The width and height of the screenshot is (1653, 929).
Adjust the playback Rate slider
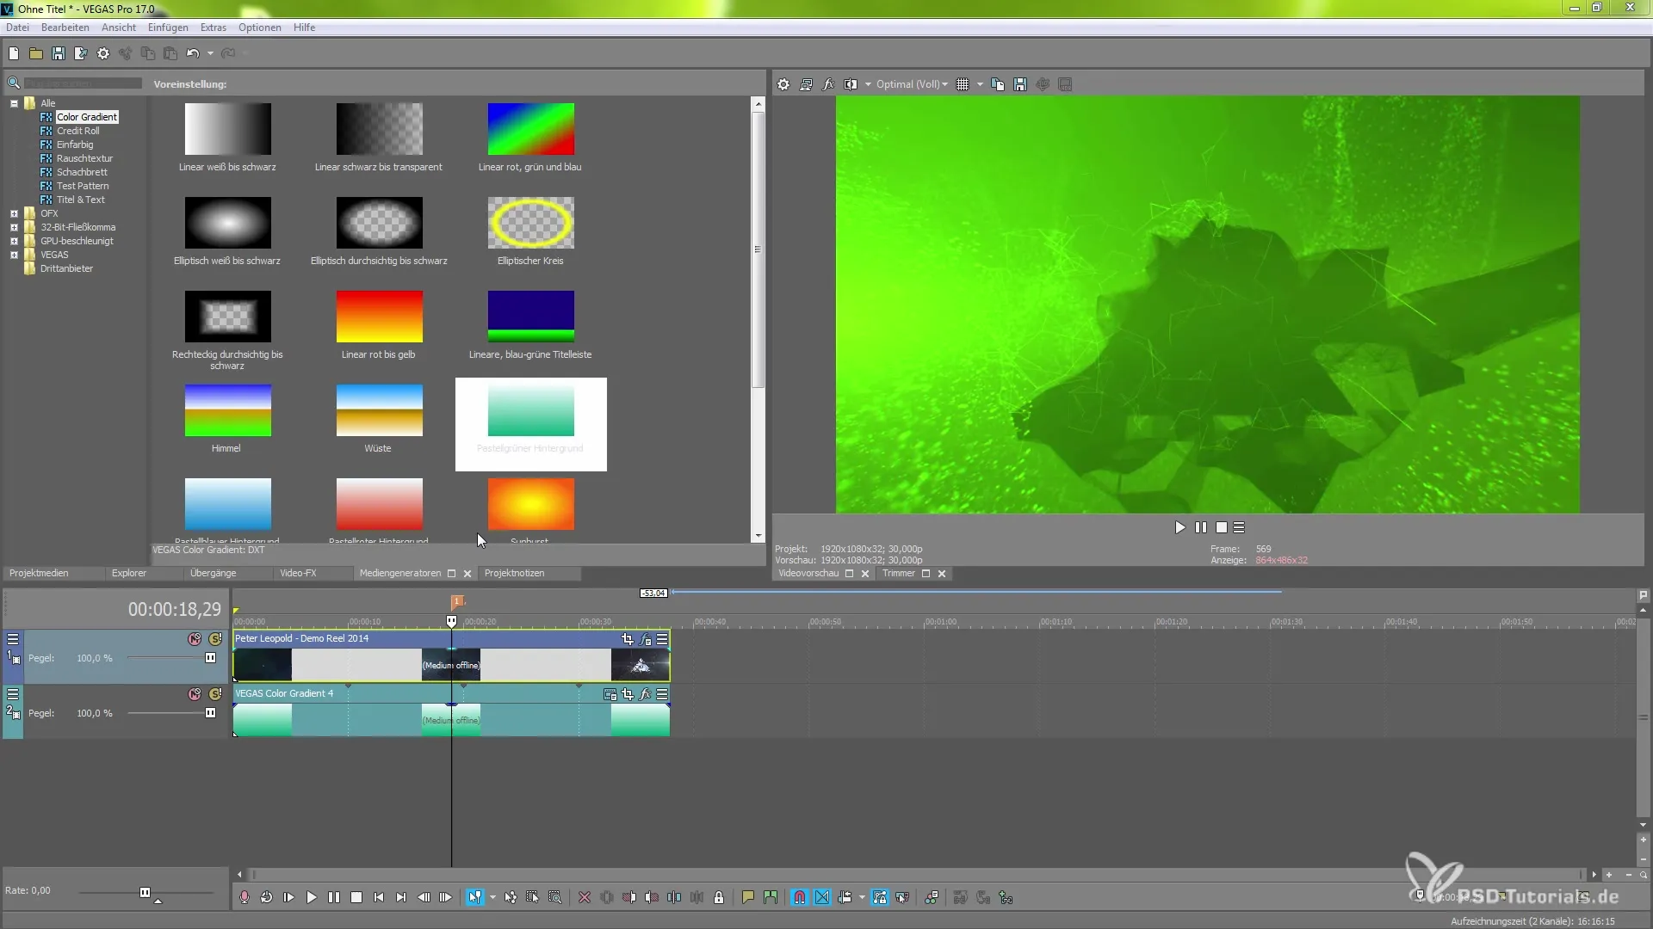point(145,893)
